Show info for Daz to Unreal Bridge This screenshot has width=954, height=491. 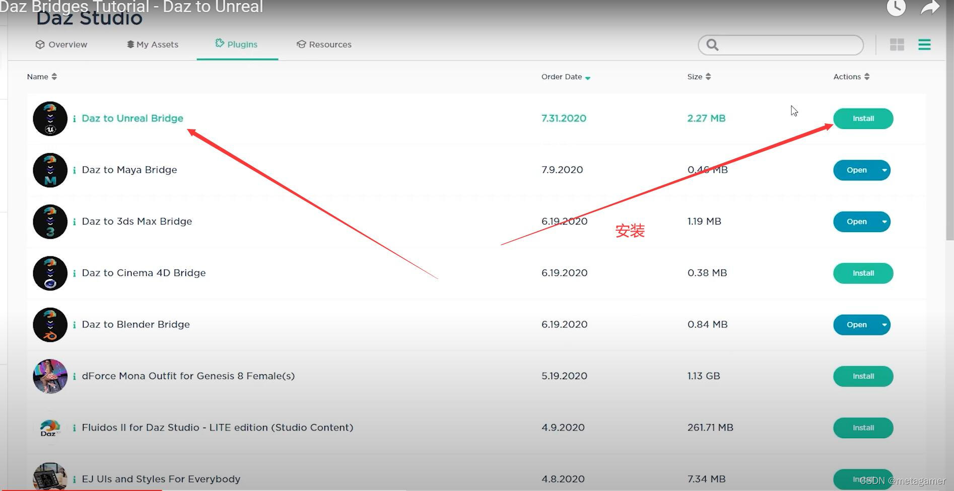tap(75, 119)
